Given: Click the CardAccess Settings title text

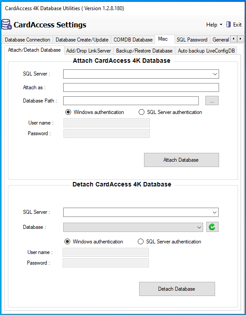Looking at the screenshot, I should coord(50,25).
